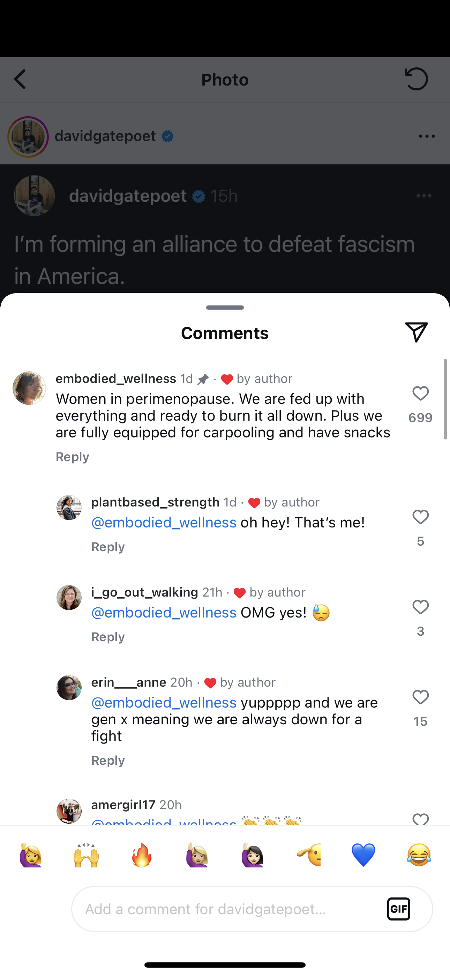Insert the blue heart emoji

[363, 855]
